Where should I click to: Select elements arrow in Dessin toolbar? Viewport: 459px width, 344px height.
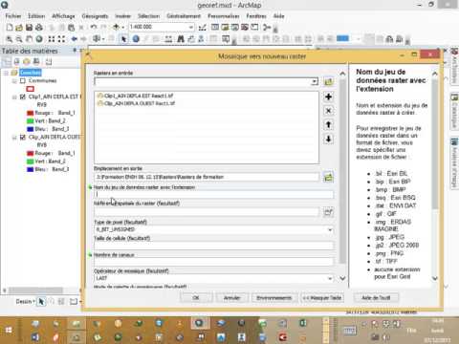click(x=41, y=301)
